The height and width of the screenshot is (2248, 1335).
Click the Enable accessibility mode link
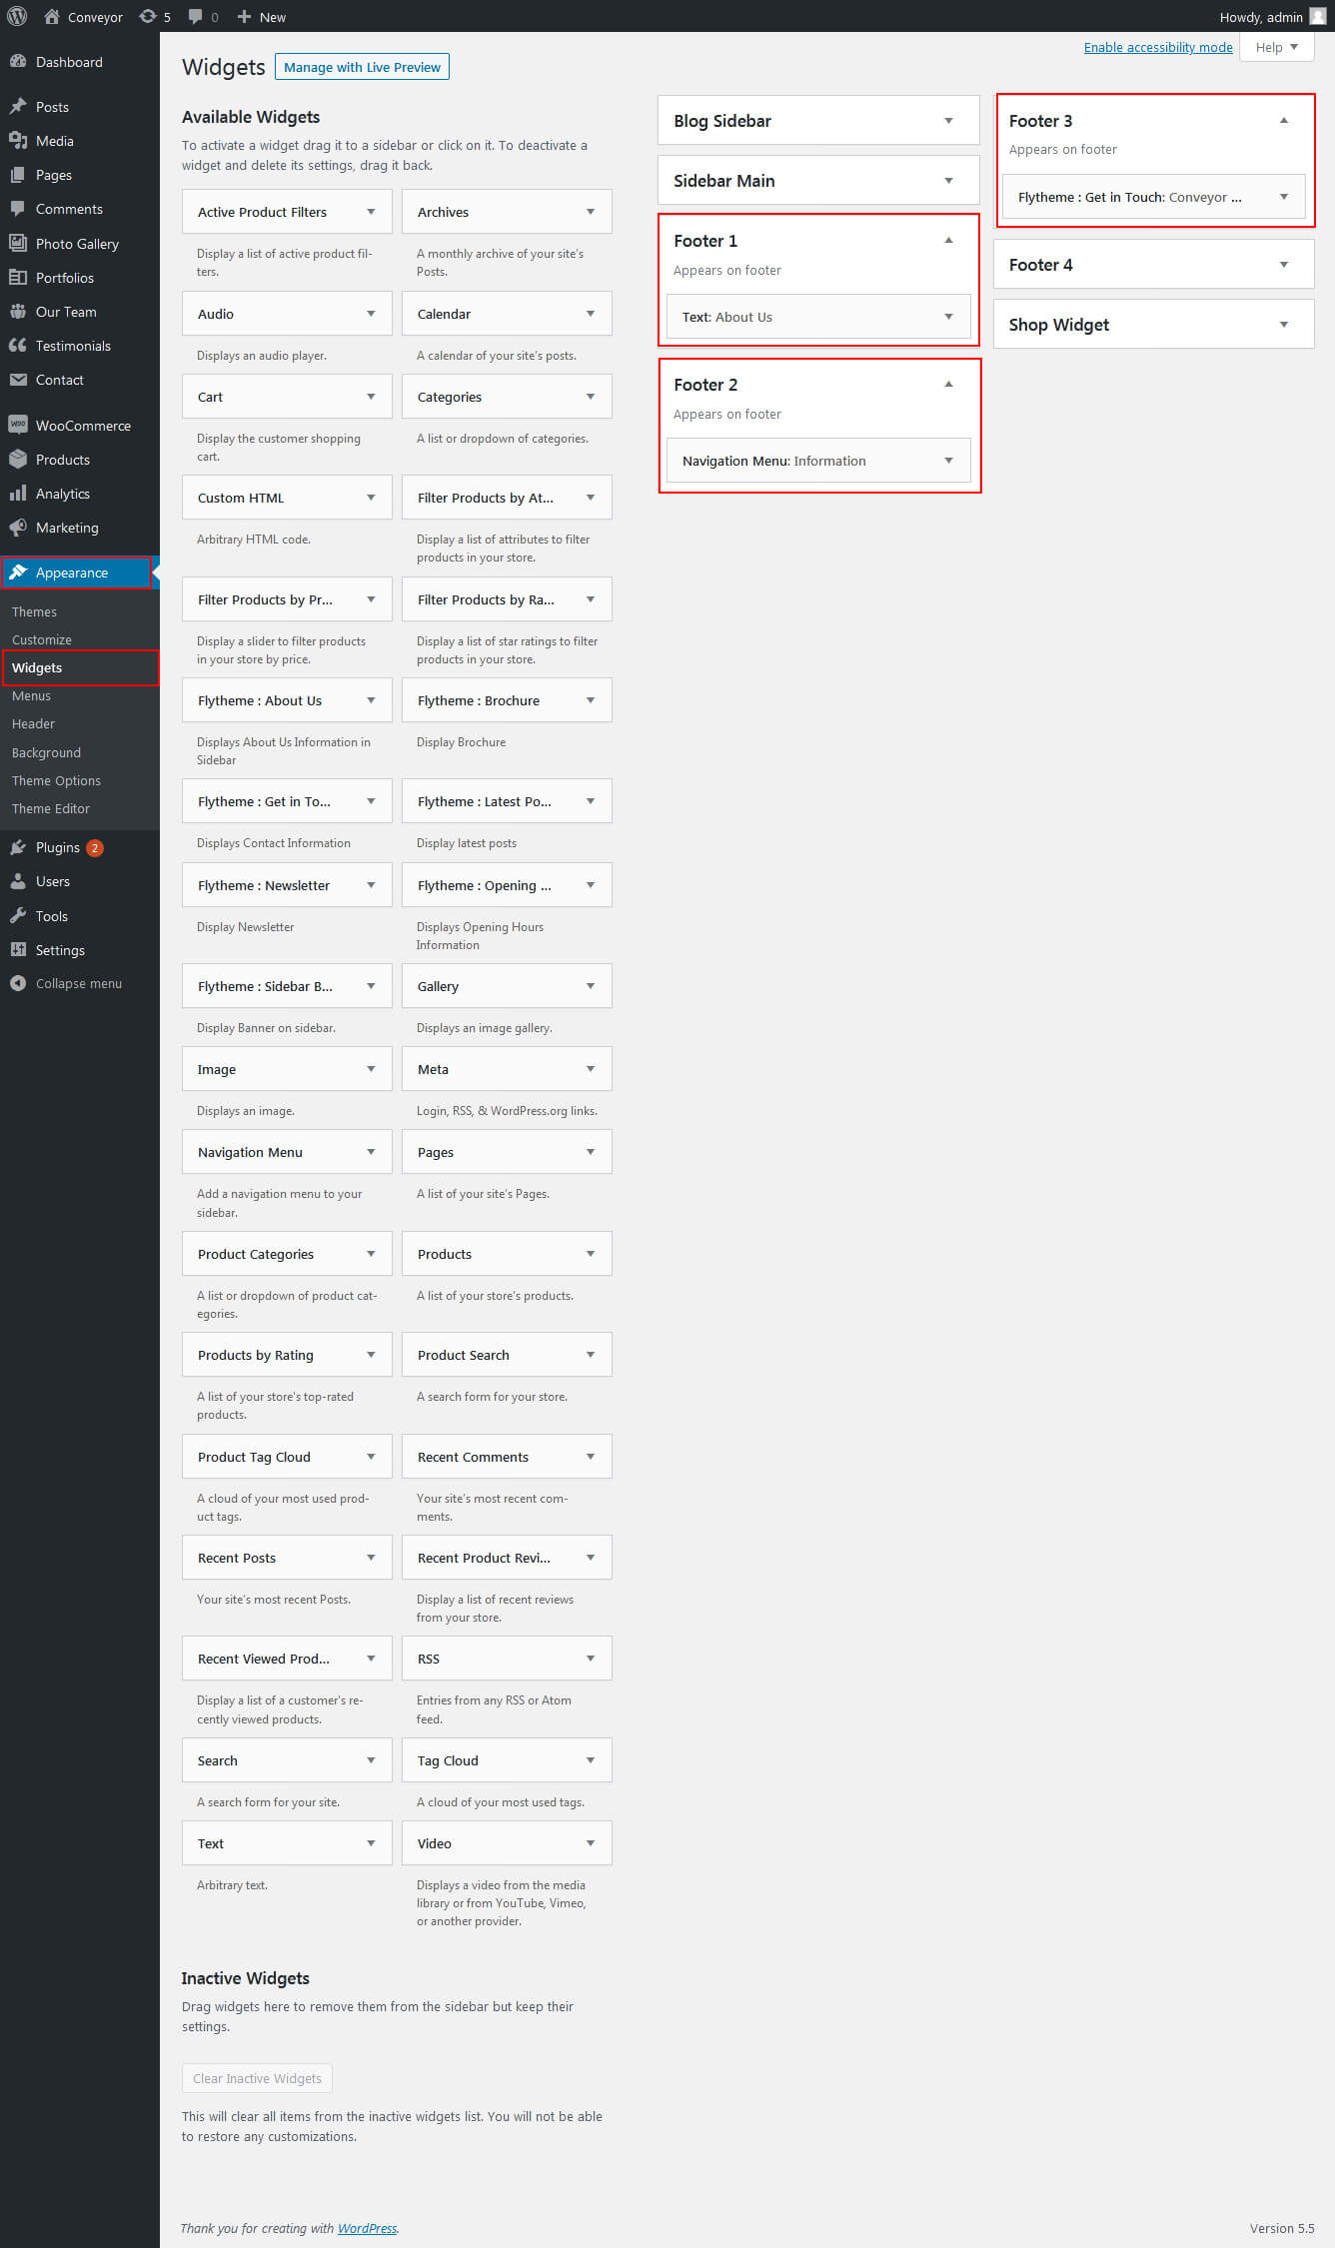[x=1157, y=47]
